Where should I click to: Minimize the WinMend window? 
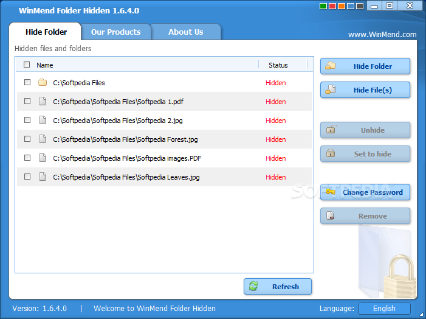click(374, 5)
